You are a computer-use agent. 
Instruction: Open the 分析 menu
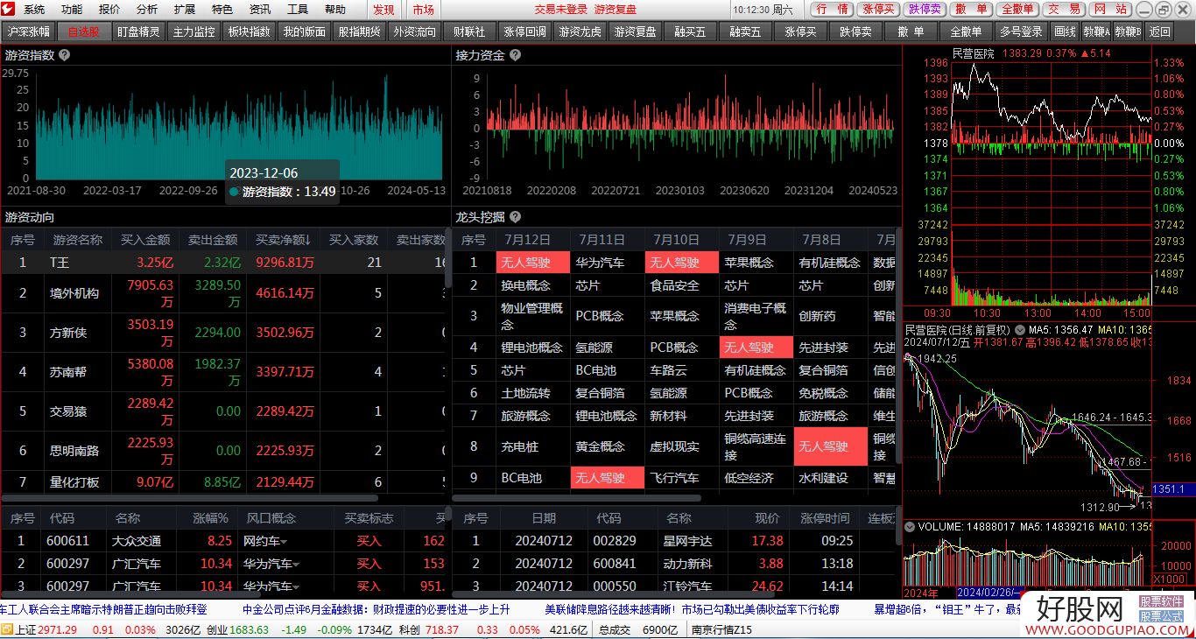[147, 10]
